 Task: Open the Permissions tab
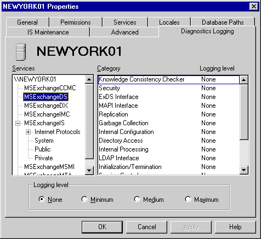click(76, 22)
